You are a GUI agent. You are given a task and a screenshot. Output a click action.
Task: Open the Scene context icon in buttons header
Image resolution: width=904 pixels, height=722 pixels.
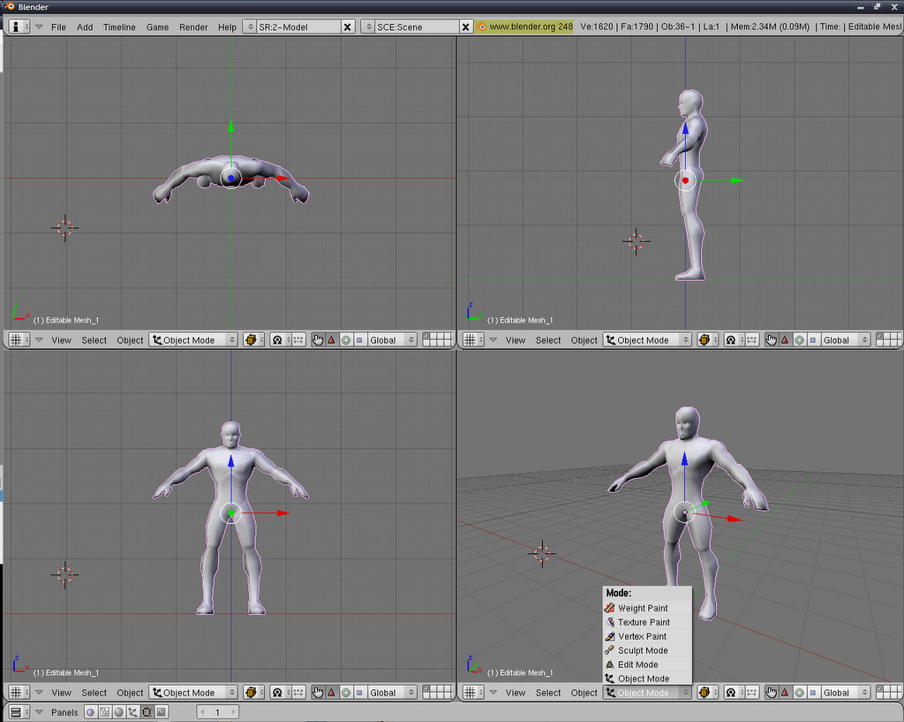coord(161,712)
